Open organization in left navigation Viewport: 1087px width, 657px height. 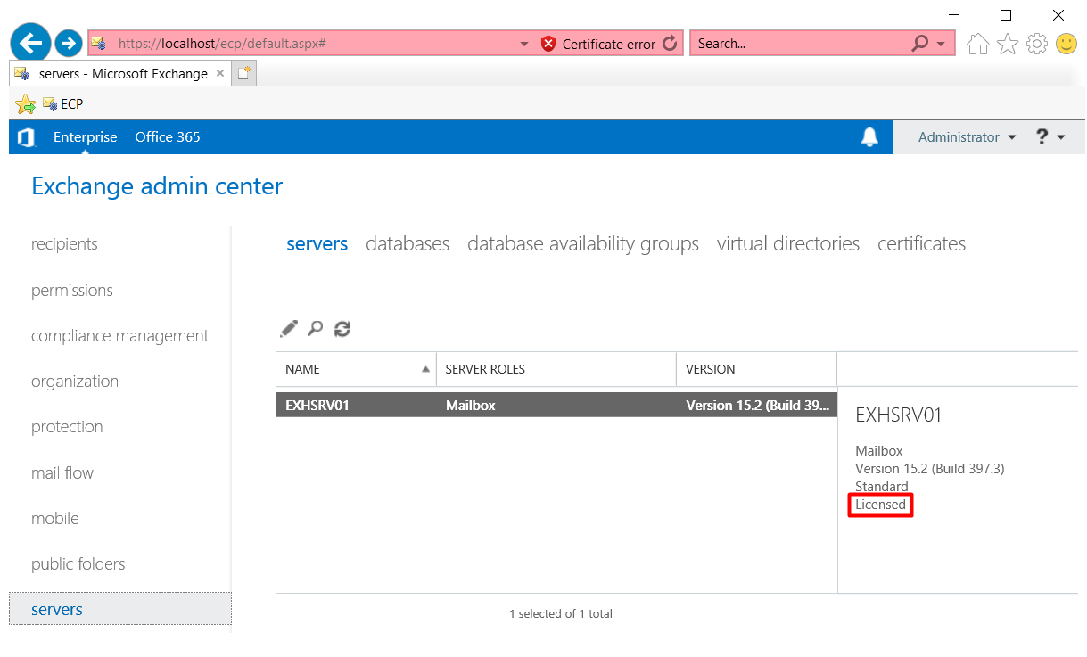click(75, 382)
